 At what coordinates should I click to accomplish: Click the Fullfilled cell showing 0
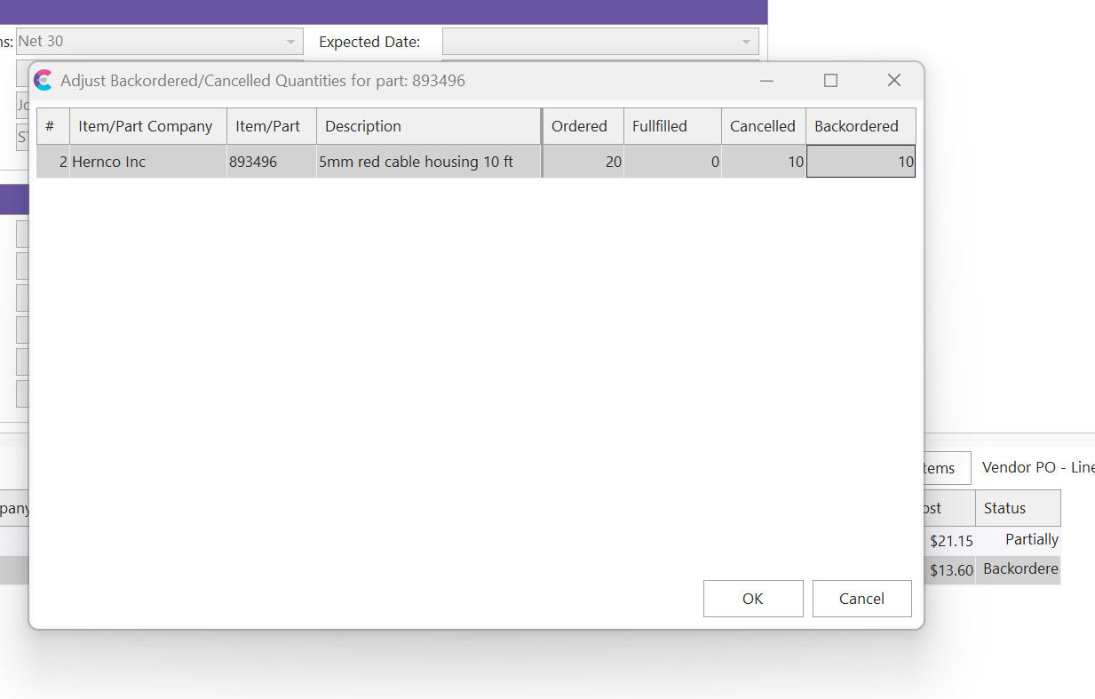(x=672, y=163)
